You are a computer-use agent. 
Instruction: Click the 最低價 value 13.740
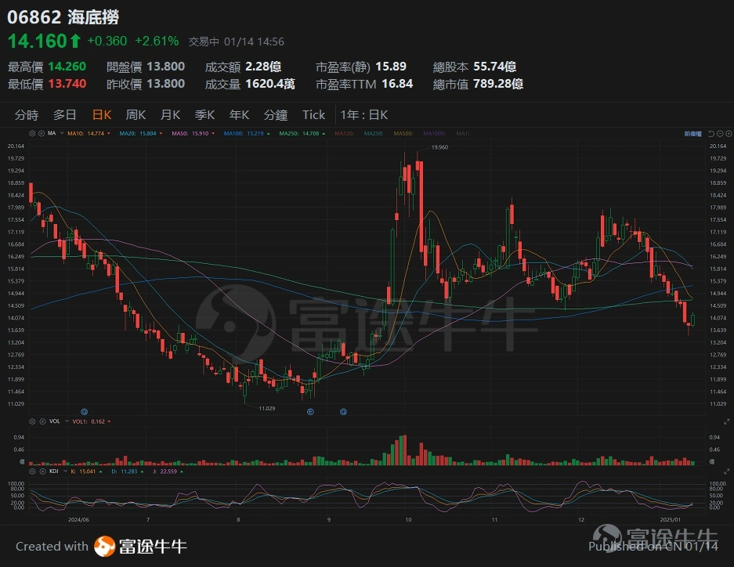pos(67,84)
